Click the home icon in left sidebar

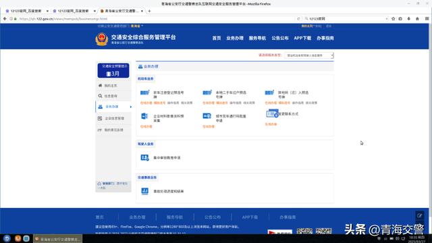(x=100, y=86)
